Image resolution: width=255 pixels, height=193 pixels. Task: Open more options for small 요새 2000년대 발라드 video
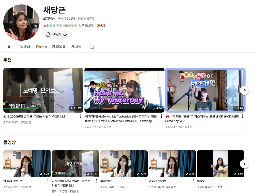[96, 181]
